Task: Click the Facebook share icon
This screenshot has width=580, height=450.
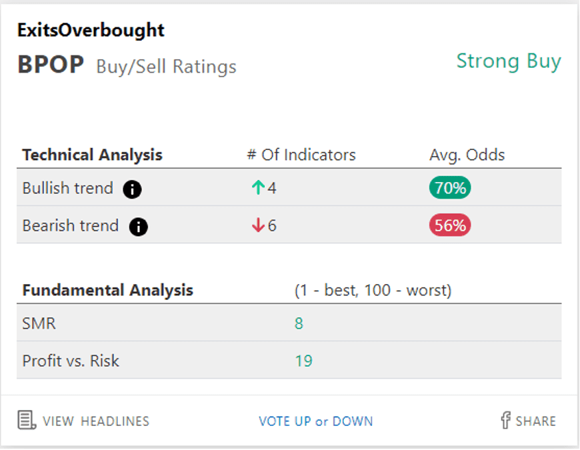Action: coord(505,420)
